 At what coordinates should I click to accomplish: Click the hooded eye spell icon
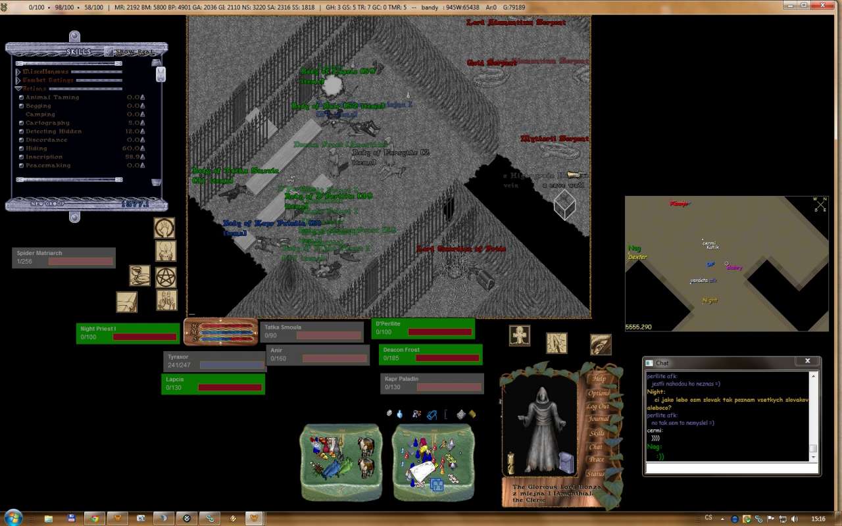point(600,344)
